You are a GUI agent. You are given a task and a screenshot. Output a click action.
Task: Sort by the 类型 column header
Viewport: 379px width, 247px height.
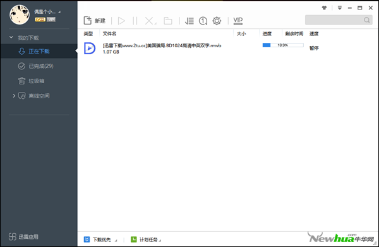pyautogui.click(x=88, y=34)
